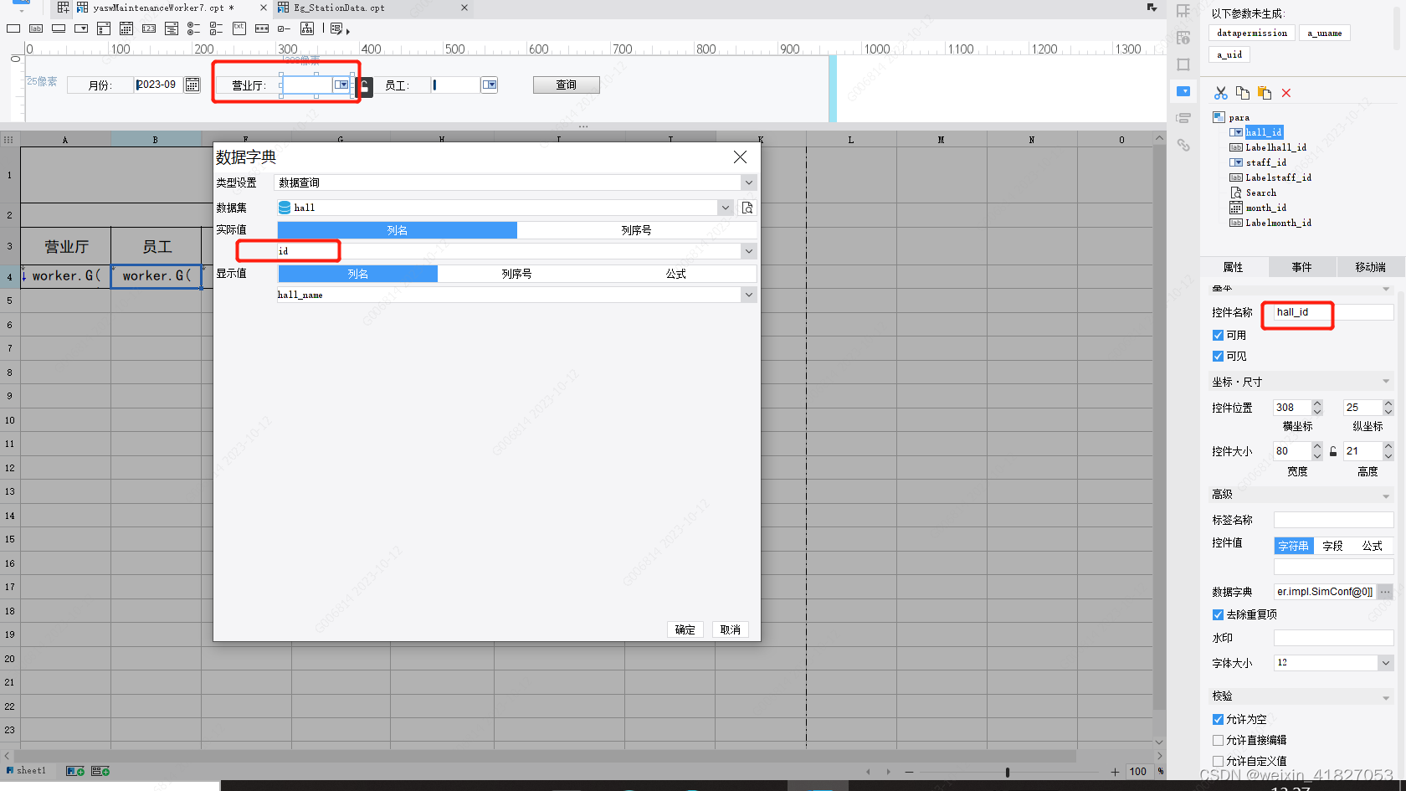Select the label widget tool
Screen dimensions: 1406x791
(x=36, y=28)
